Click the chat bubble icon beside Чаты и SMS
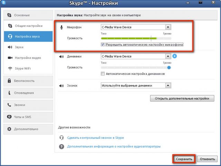 coord(9,117)
